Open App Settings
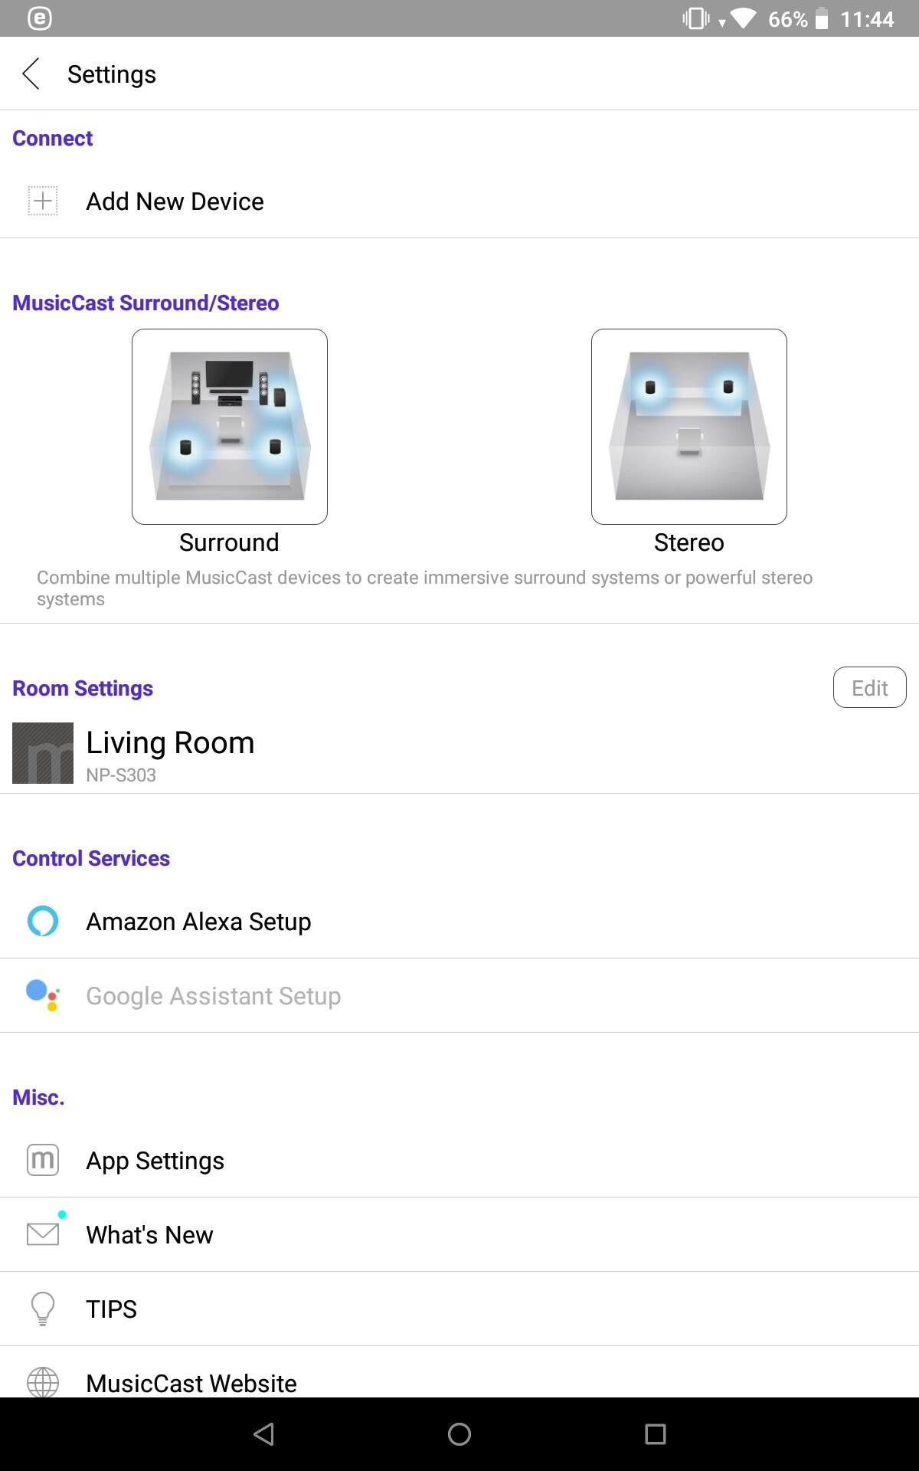 point(459,1160)
